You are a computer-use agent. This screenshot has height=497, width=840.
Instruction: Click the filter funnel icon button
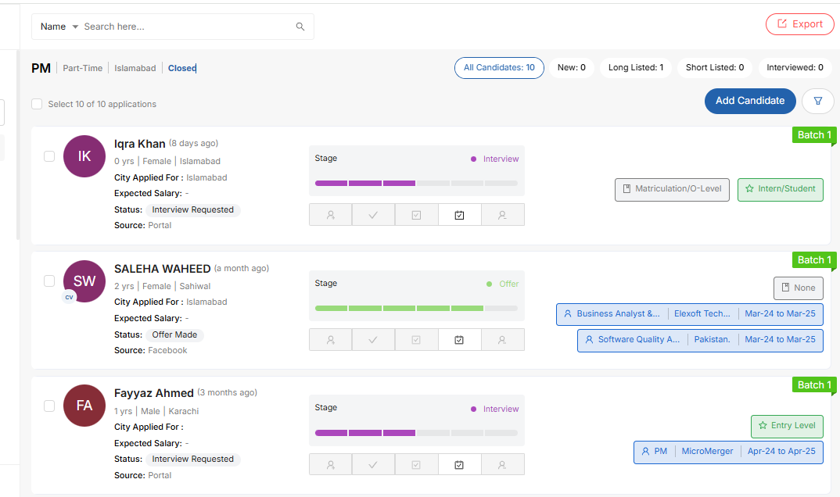[x=818, y=101]
